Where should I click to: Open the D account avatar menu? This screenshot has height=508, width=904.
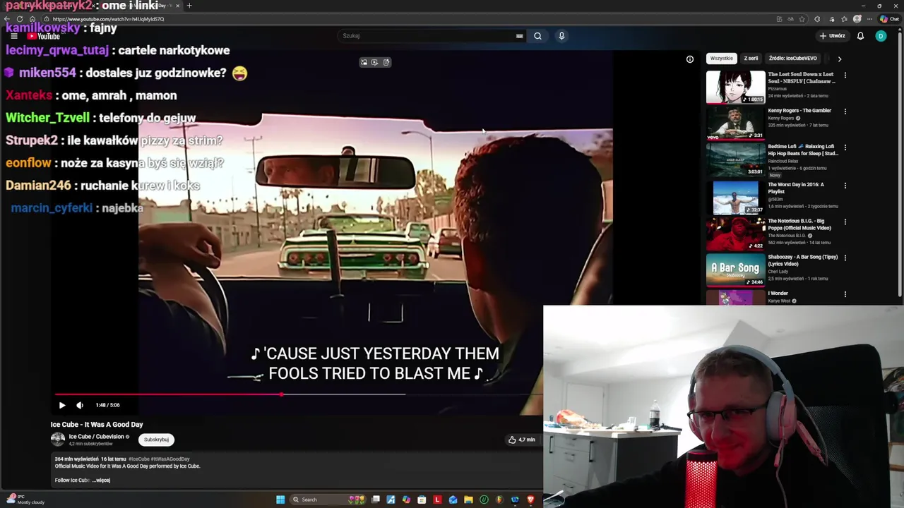[881, 36]
